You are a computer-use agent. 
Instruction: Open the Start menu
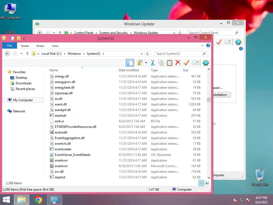tap(6, 200)
